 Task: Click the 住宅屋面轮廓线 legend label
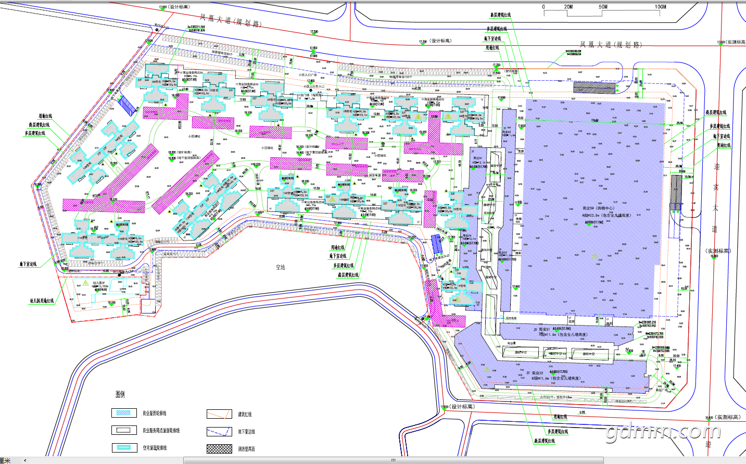coord(155,448)
